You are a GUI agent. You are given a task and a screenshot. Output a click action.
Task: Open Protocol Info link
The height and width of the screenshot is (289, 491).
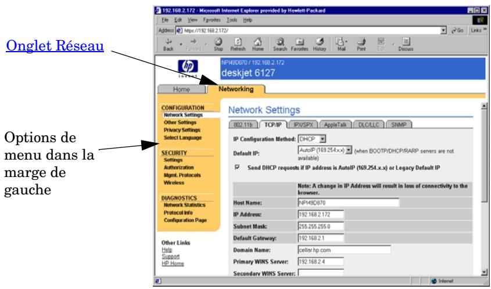point(178,212)
